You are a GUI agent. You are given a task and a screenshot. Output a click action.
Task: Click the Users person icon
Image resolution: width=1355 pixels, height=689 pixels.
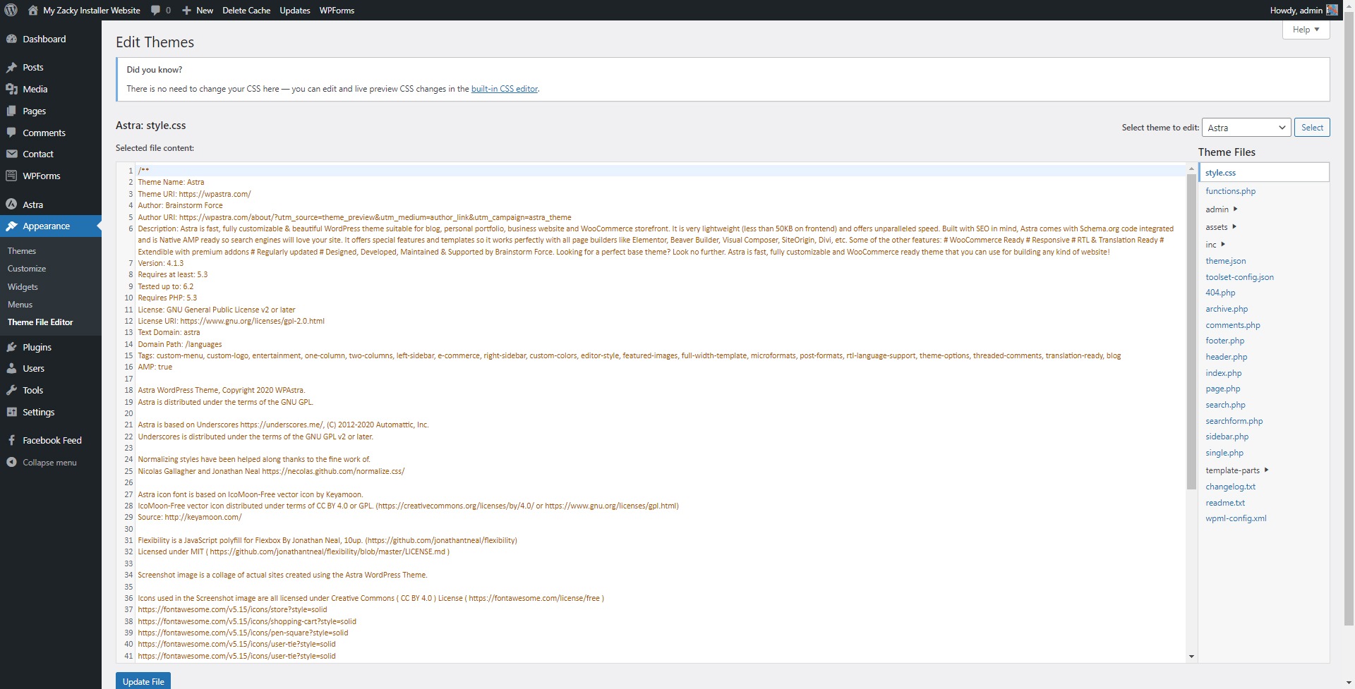tap(11, 368)
